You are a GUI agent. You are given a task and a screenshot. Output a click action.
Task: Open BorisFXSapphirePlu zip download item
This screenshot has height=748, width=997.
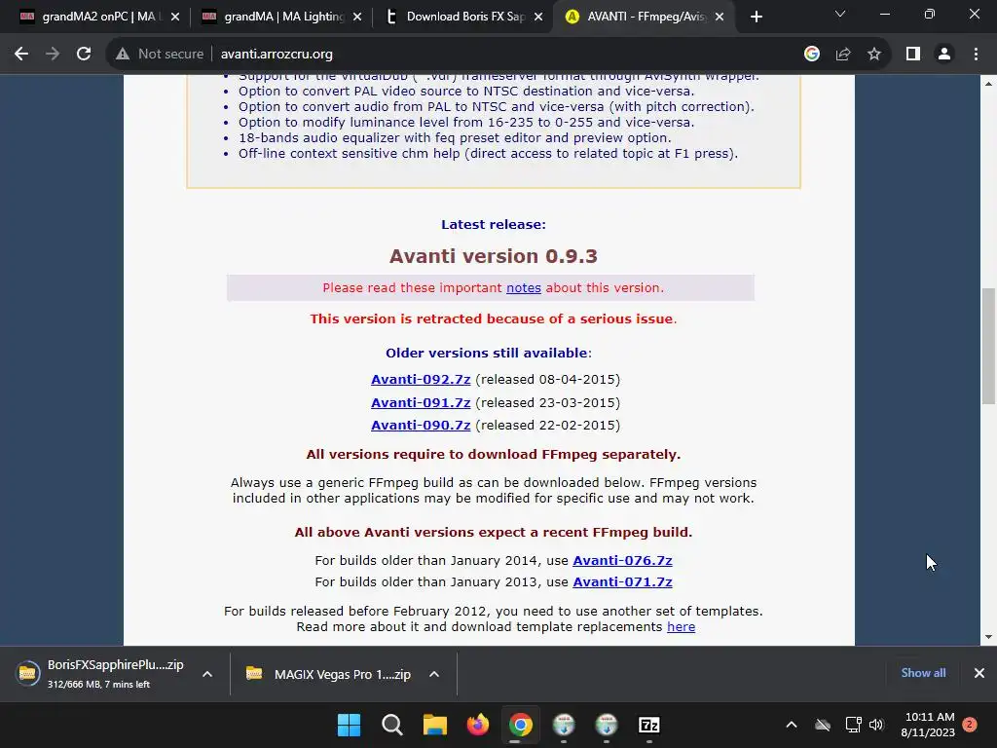click(x=101, y=674)
